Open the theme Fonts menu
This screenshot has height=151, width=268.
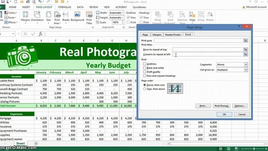click(10, 18)
